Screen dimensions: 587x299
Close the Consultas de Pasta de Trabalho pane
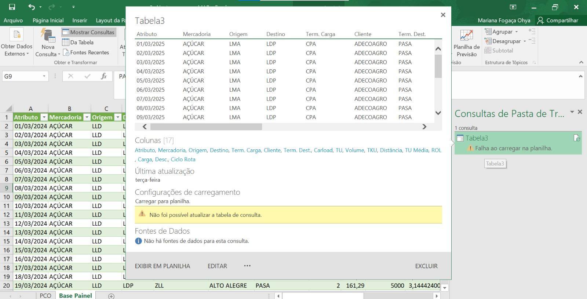coord(580,112)
